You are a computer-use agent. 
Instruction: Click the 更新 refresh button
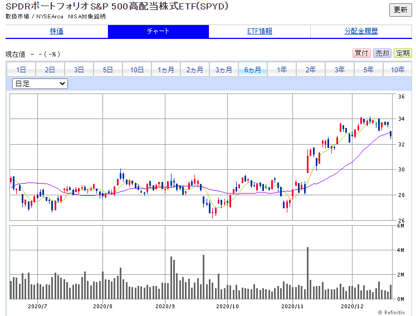coord(400,10)
